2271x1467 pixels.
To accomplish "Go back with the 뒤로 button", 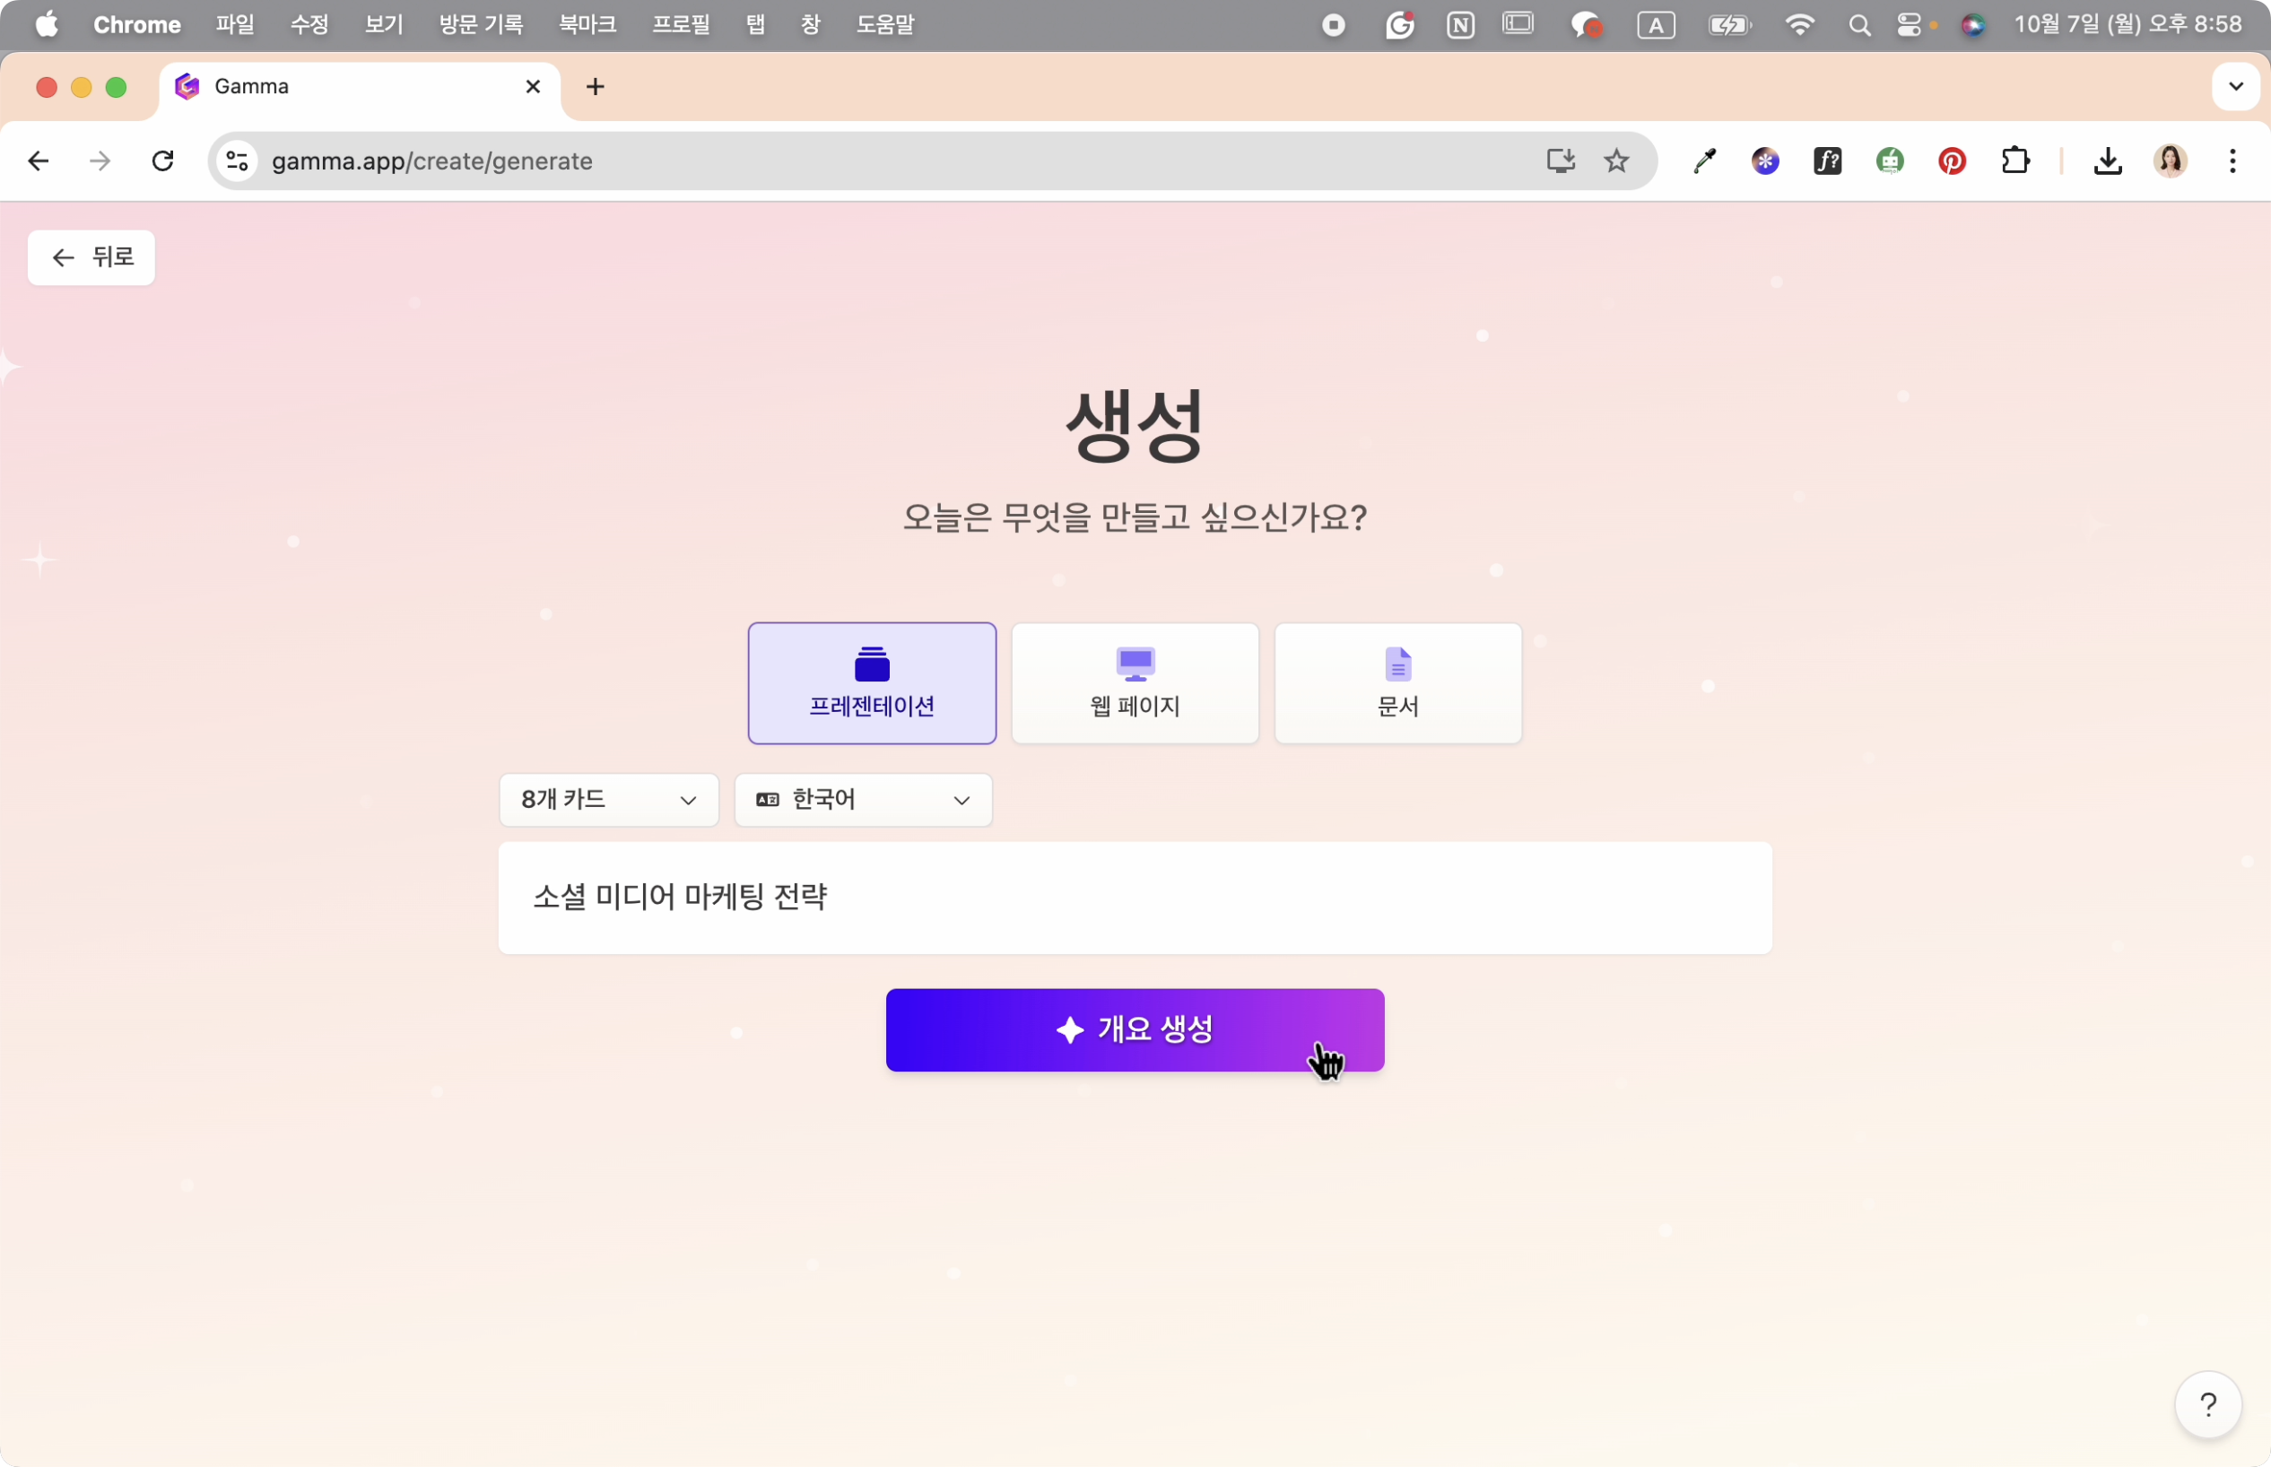I will 91,257.
